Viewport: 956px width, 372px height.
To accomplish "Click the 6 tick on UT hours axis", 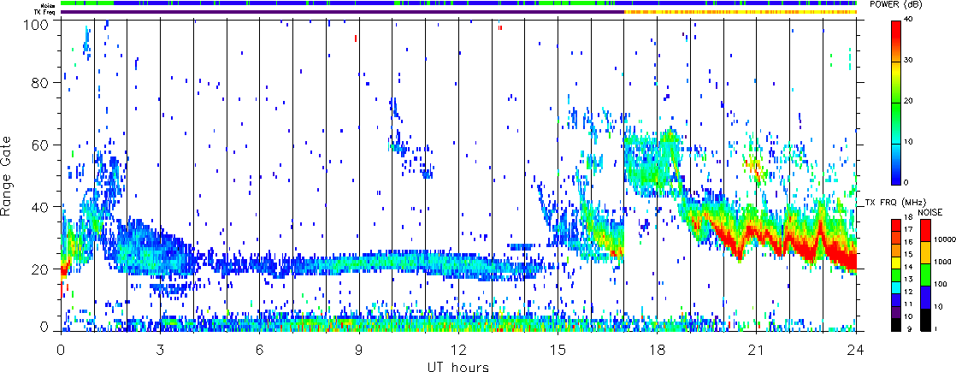I will (x=259, y=350).
